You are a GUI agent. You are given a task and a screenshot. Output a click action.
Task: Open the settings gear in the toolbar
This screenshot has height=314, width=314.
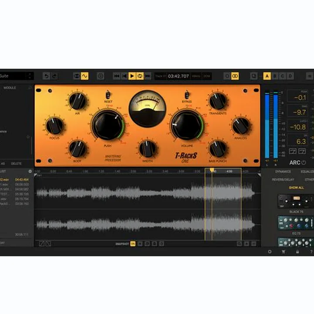click(101, 76)
